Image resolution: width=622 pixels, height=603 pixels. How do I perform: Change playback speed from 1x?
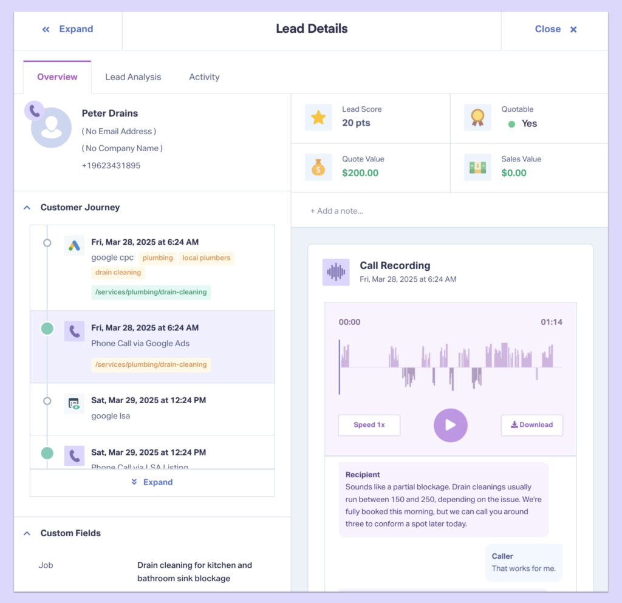pos(369,425)
